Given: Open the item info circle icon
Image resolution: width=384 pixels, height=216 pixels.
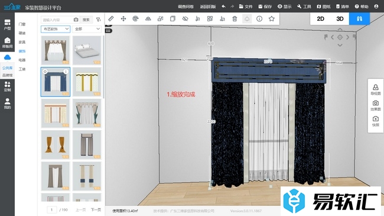Looking at the screenshot, I should pos(259,19).
